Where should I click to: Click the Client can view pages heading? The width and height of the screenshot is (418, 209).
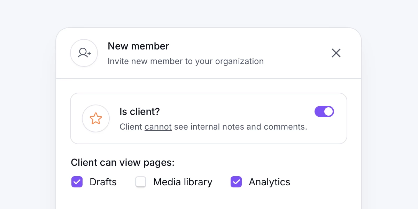pyautogui.click(x=122, y=162)
